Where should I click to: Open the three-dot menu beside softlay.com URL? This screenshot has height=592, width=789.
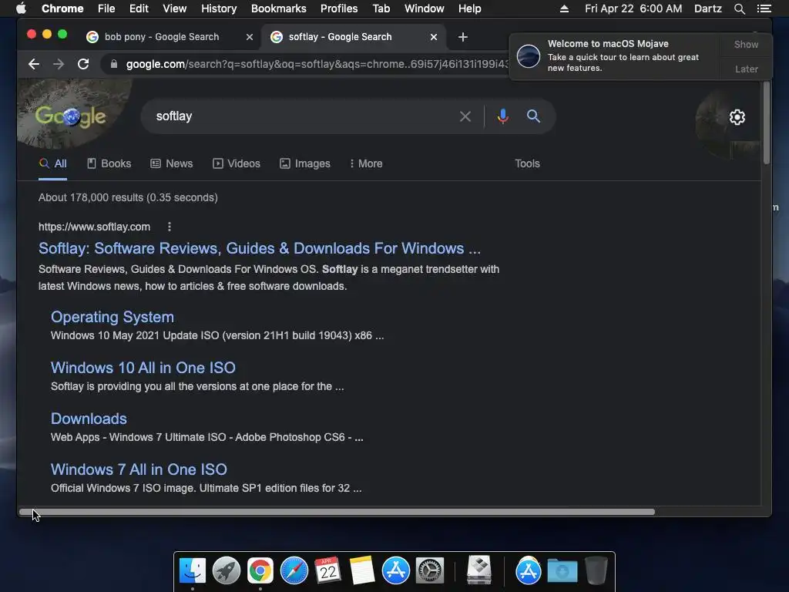tap(170, 227)
